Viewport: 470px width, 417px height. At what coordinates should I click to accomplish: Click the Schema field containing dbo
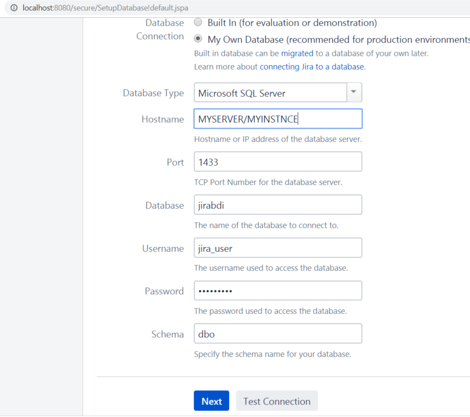pyautogui.click(x=278, y=334)
